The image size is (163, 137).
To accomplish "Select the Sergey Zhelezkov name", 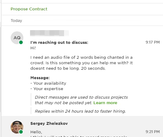I will coord(49,123).
